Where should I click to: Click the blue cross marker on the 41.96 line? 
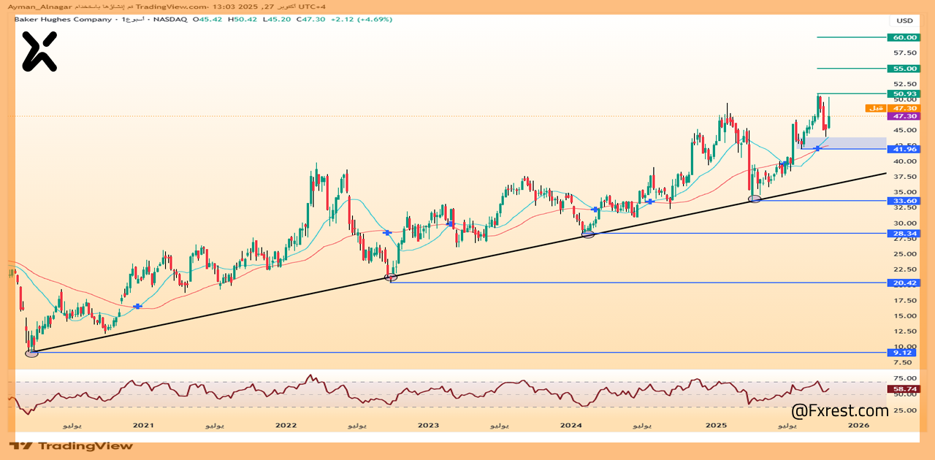[x=817, y=148]
